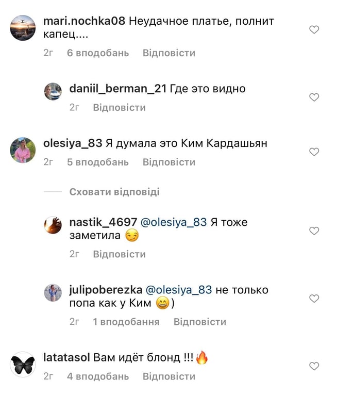Image resolution: width=337 pixels, height=396 pixels.
Task: Like daniil_berman_21's reply with heart
Action: point(314,97)
